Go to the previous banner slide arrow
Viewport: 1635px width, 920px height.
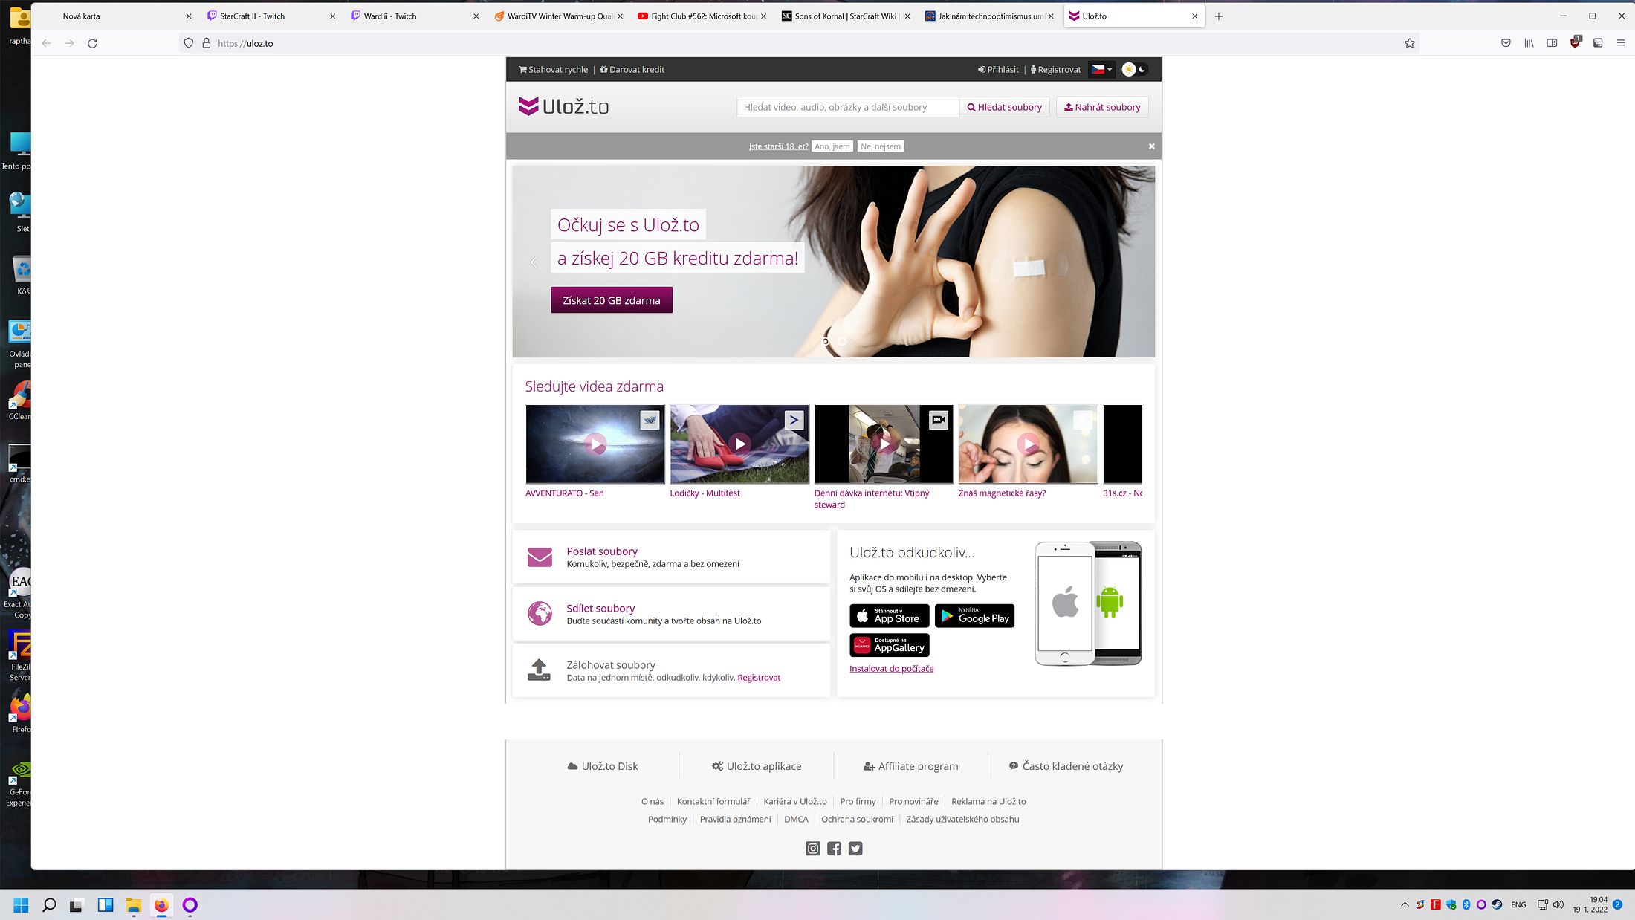pyautogui.click(x=533, y=262)
